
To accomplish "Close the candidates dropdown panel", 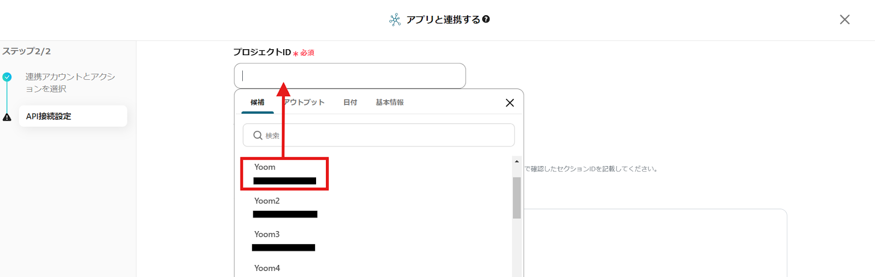I will click(510, 103).
